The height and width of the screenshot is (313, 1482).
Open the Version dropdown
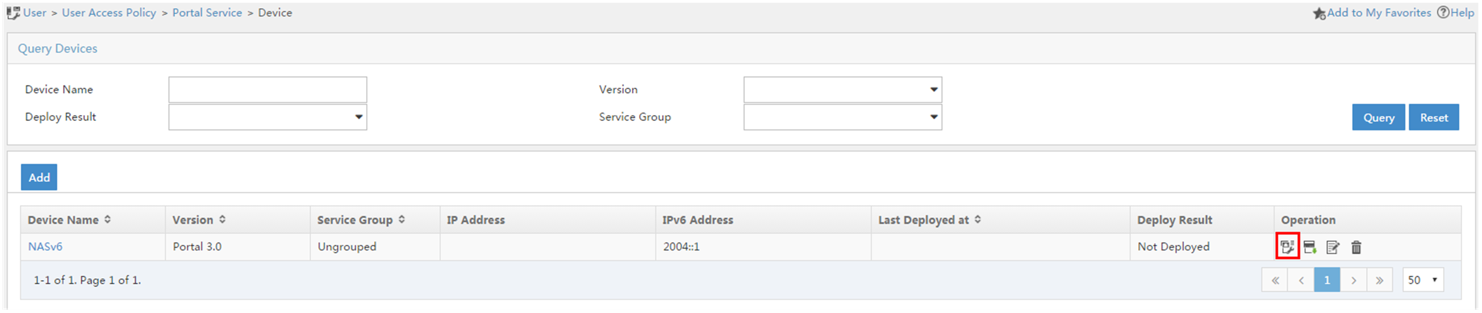coord(843,90)
